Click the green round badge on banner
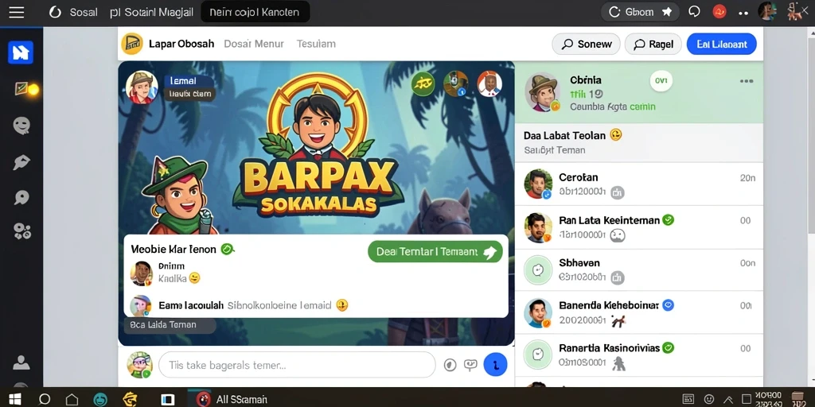815x407 pixels. click(x=423, y=83)
